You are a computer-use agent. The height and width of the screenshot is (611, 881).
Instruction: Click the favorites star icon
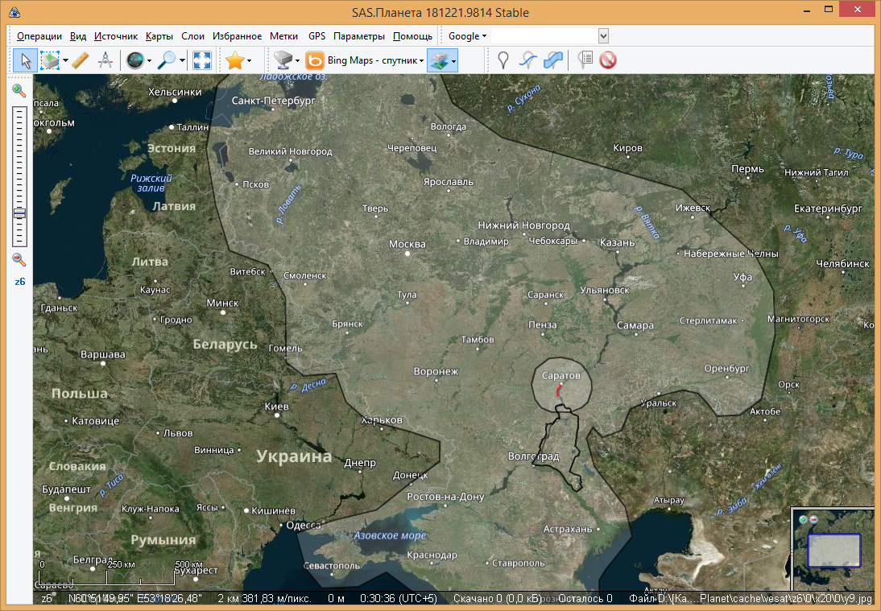coord(235,60)
